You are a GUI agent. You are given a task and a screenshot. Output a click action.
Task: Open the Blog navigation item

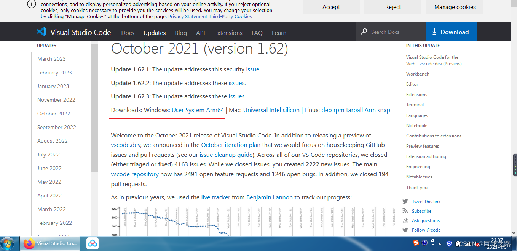181,33
